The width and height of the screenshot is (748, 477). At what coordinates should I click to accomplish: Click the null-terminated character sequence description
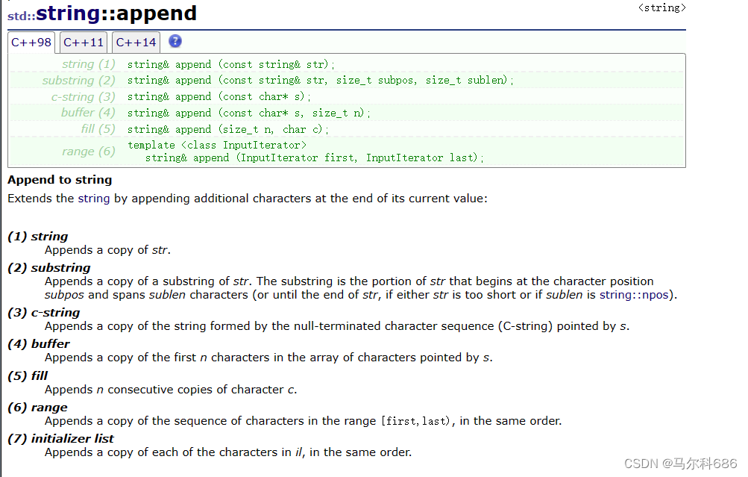[337, 327]
